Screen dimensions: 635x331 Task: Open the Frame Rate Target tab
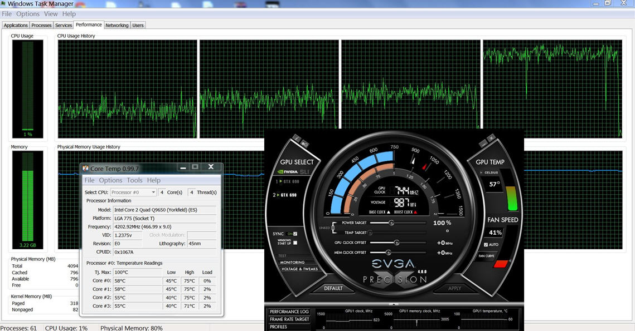click(289, 319)
